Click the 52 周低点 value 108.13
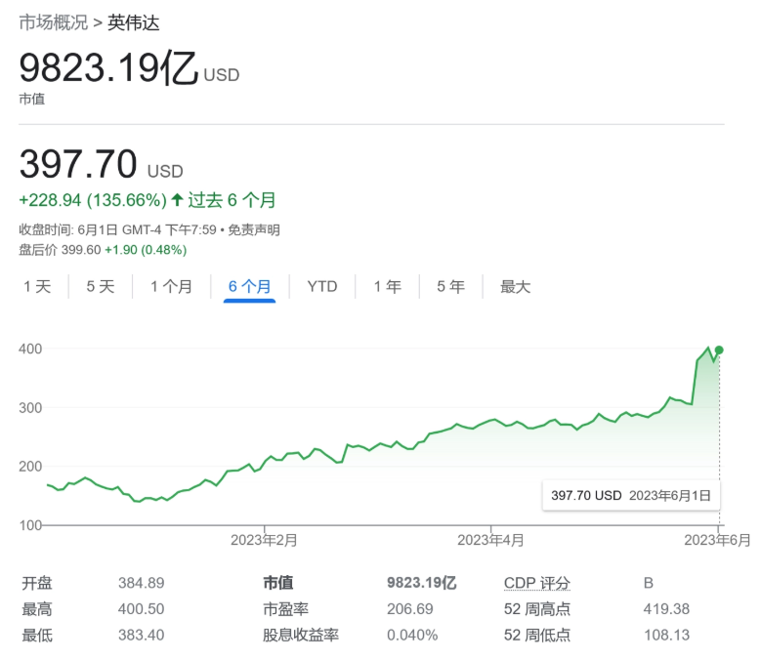Image resolution: width=761 pixels, height=659 pixels. pyautogui.click(x=667, y=636)
